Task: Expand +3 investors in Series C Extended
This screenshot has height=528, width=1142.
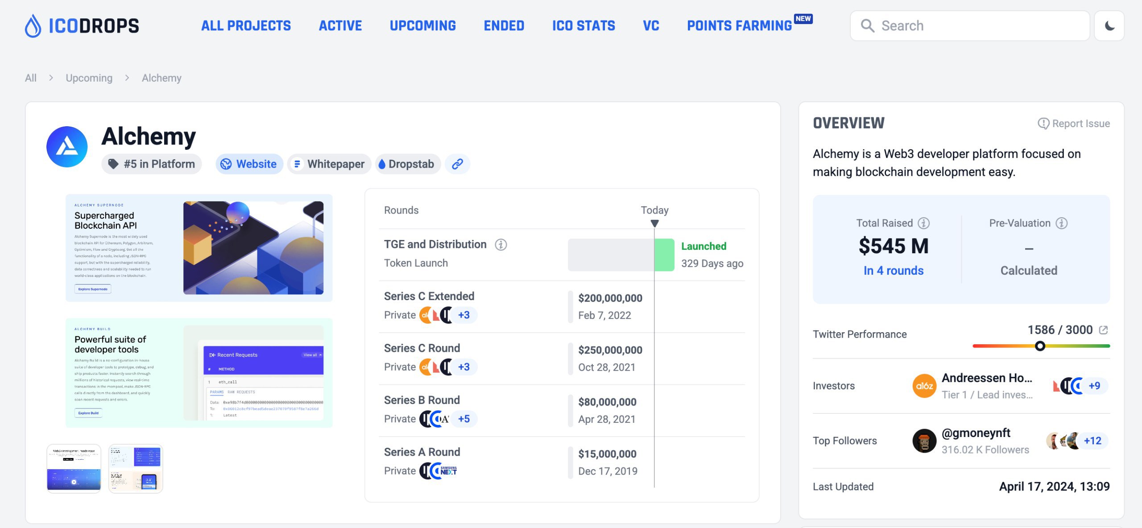Action: [x=464, y=315]
